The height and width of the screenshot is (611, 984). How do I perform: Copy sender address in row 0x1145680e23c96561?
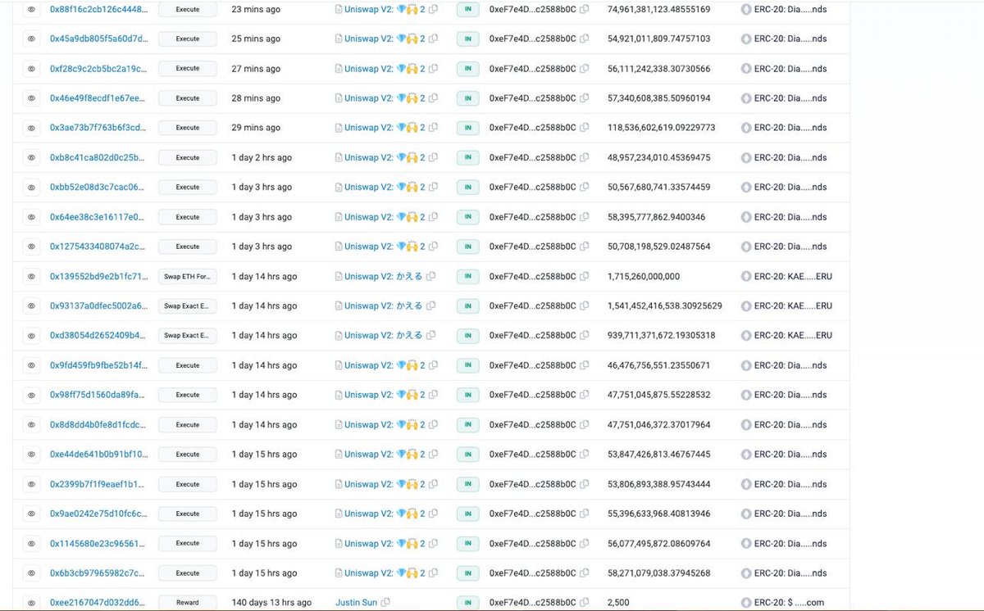(434, 543)
